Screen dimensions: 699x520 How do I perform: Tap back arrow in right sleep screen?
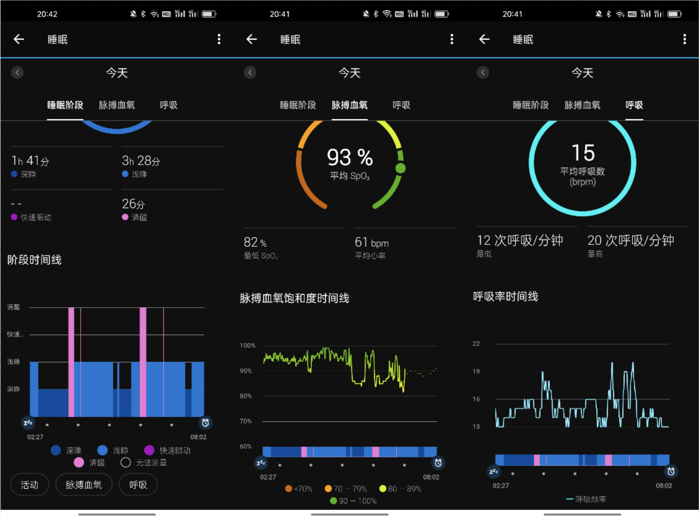[484, 39]
